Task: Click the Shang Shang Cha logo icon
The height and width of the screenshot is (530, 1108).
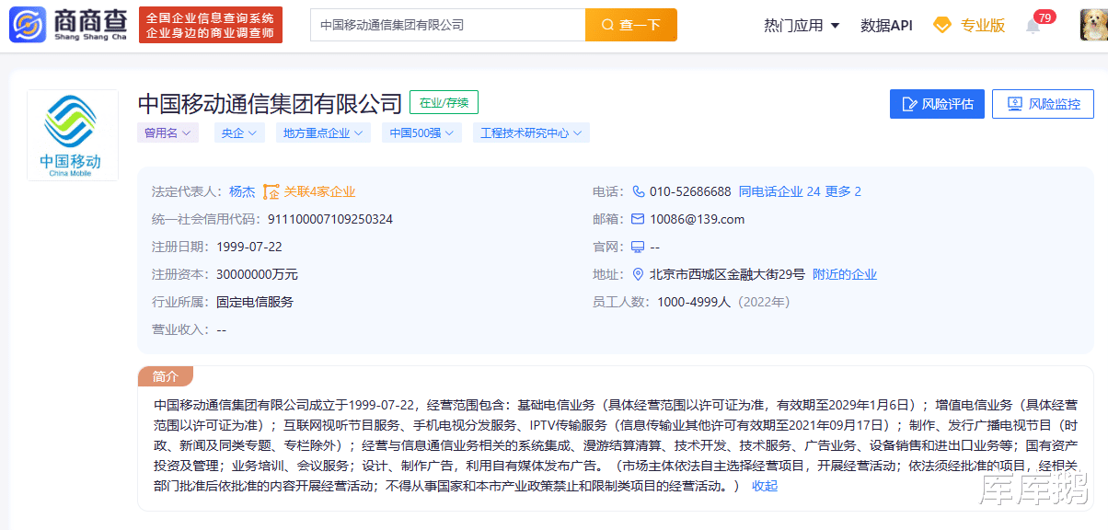Action: tap(28, 25)
